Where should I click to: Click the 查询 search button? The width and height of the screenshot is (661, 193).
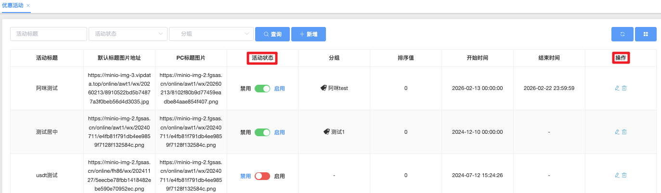tap(272, 34)
